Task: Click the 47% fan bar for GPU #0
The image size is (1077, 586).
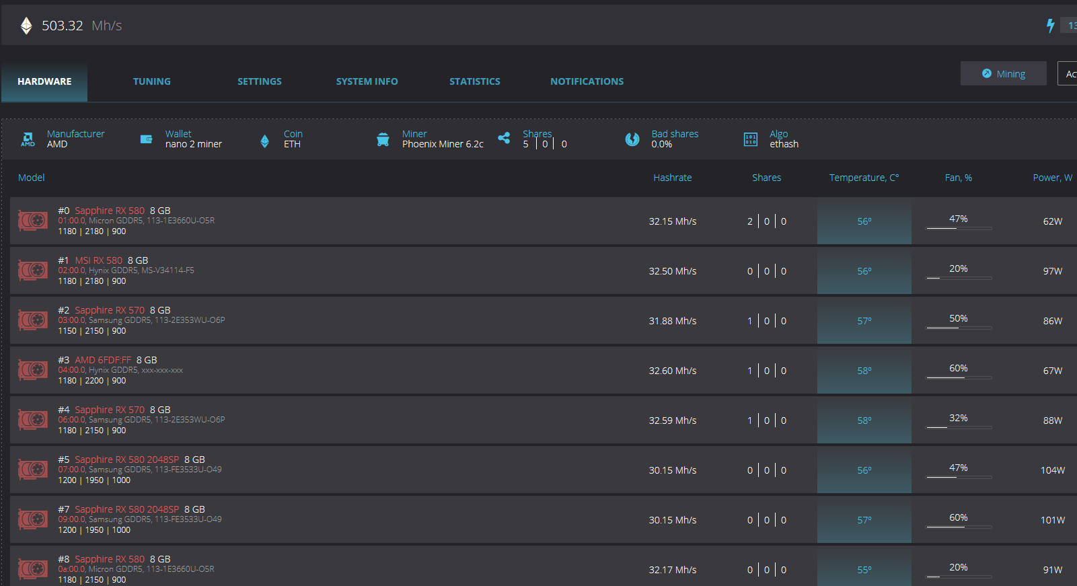Action: coord(959,228)
